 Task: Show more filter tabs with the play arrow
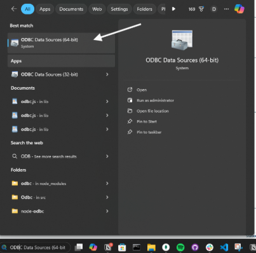pos(173,9)
